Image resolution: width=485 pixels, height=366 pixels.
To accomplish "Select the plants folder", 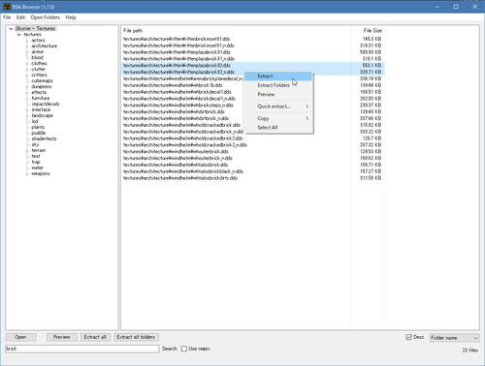I will (38, 128).
